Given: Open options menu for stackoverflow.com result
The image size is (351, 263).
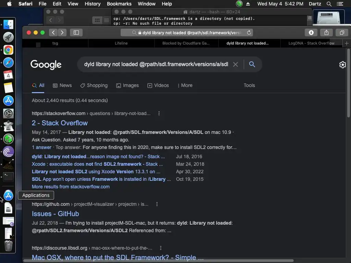Looking at the screenshot, I should (159, 113).
